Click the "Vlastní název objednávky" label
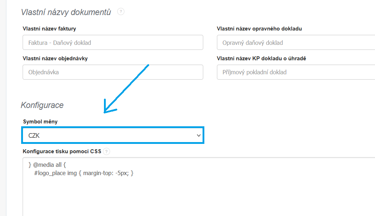The height and width of the screenshot is (216, 375). tap(55, 58)
